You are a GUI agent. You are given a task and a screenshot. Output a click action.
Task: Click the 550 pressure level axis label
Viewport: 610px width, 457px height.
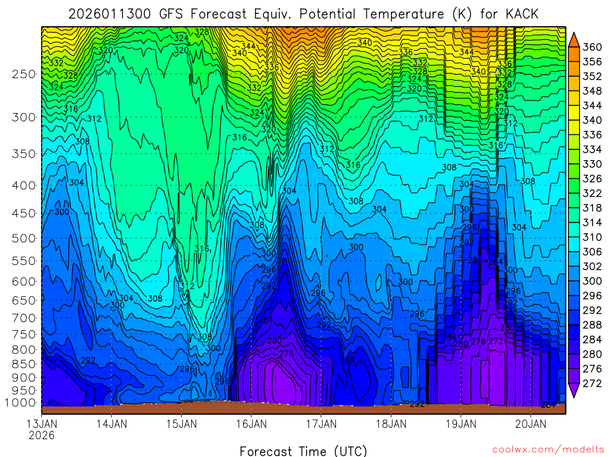click(24, 261)
